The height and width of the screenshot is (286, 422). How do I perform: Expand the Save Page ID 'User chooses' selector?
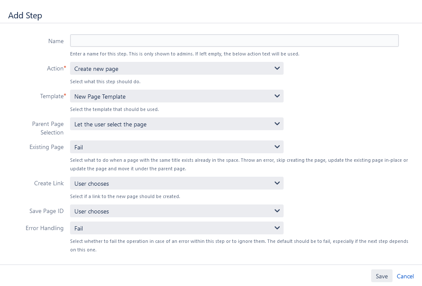171,211
